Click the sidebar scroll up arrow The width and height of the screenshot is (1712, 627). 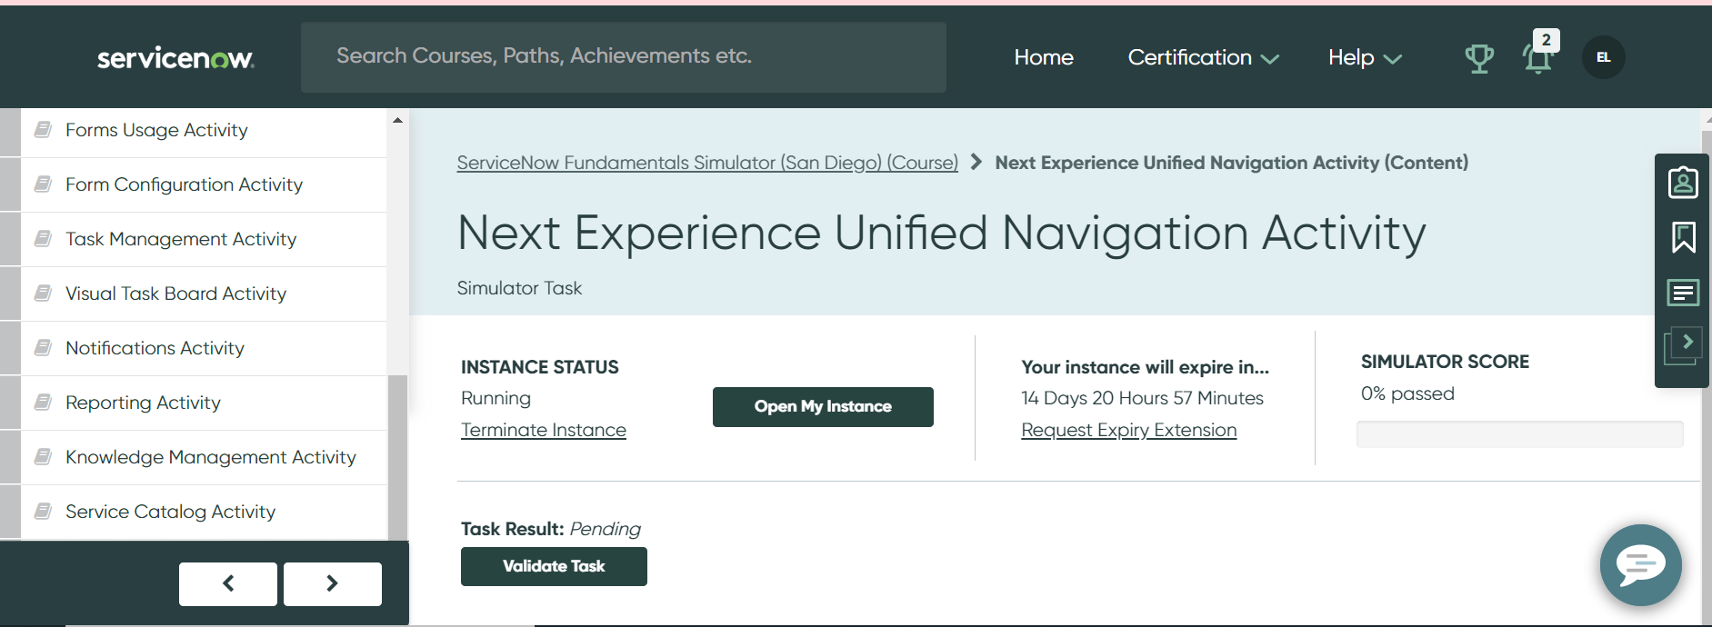tap(397, 120)
